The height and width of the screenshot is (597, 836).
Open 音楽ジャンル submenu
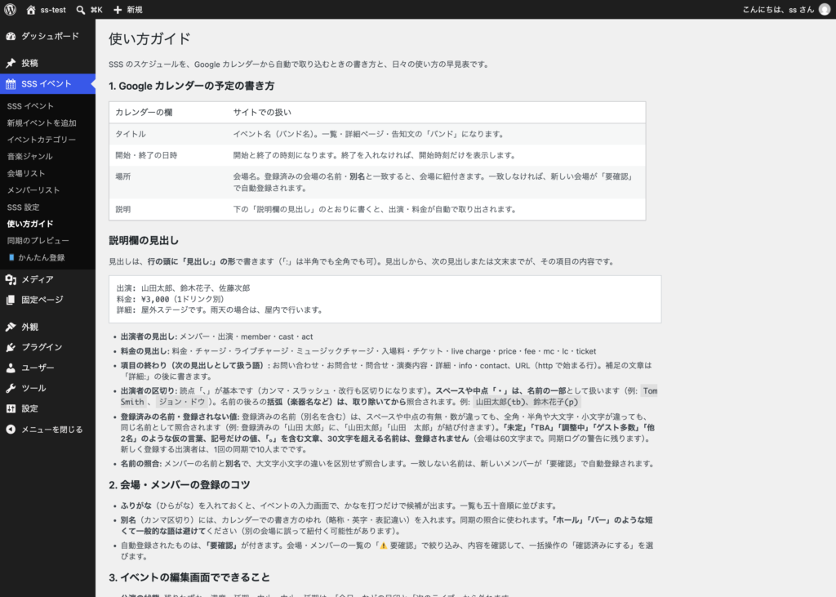(29, 156)
